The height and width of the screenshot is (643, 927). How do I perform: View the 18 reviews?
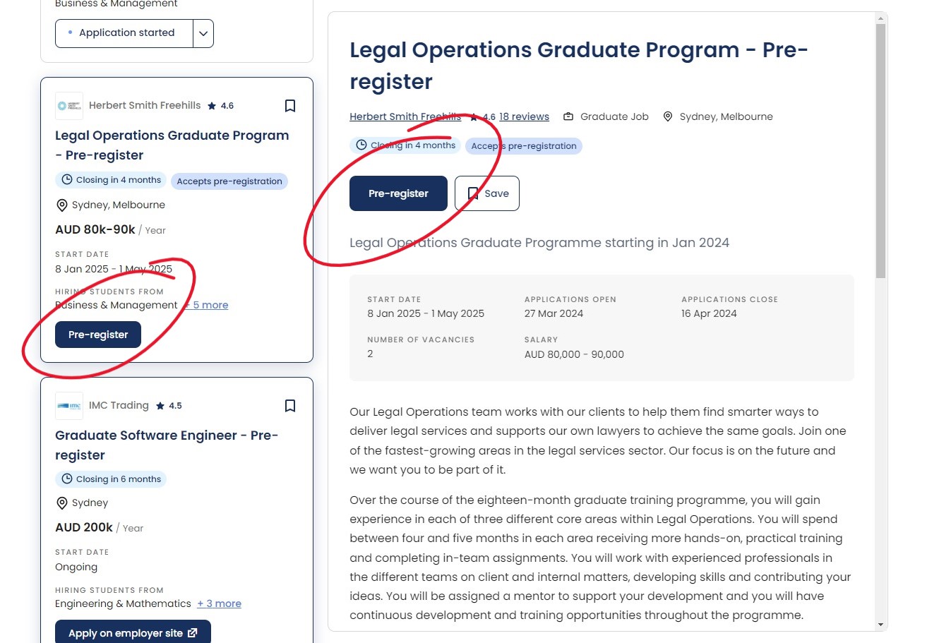coord(523,116)
